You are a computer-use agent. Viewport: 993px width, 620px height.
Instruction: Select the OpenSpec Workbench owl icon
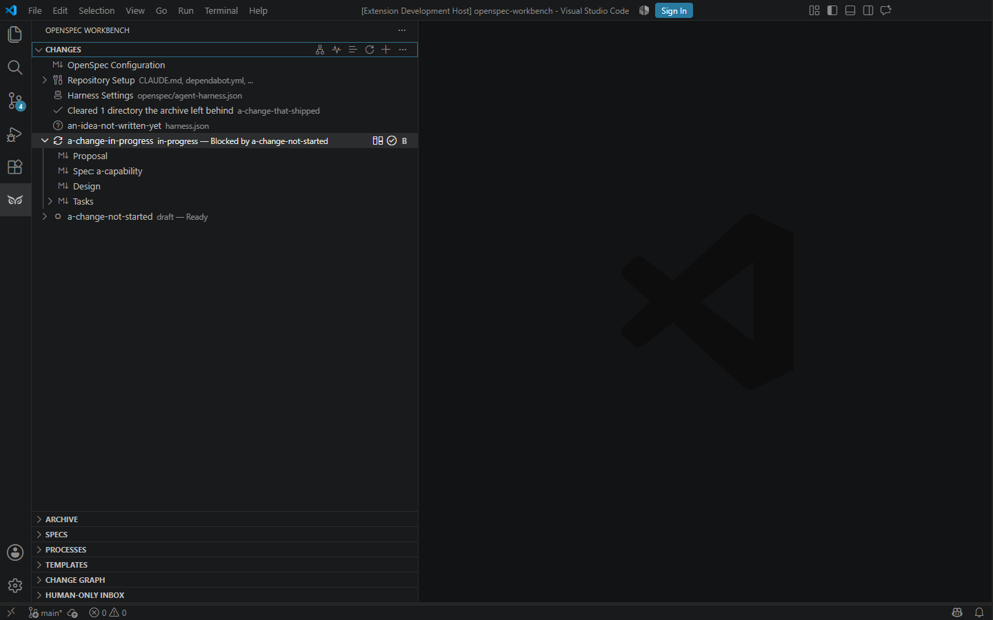click(15, 200)
